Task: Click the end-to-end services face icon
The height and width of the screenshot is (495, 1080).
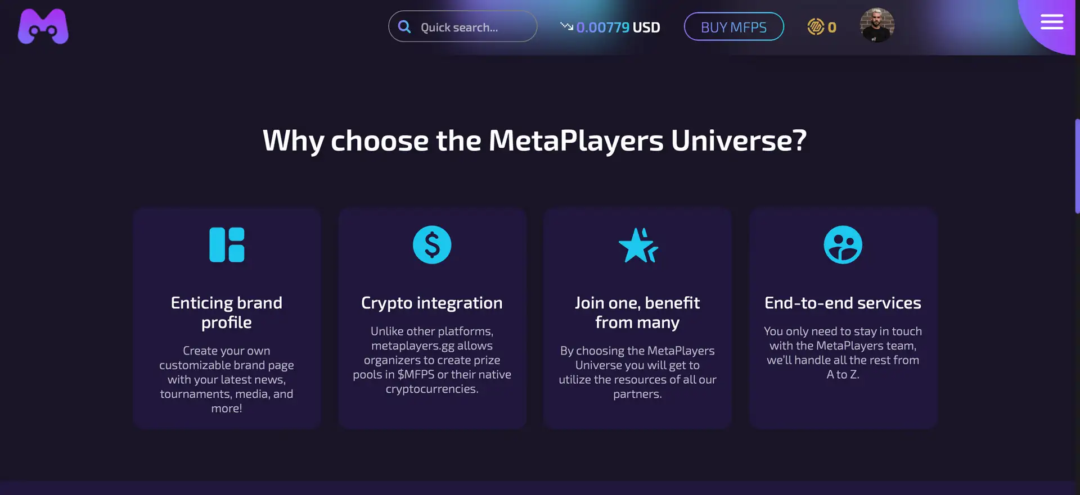Action: 843,245
